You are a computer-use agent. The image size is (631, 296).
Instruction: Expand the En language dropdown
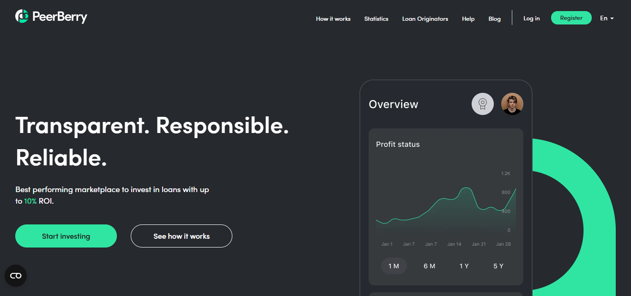point(607,18)
